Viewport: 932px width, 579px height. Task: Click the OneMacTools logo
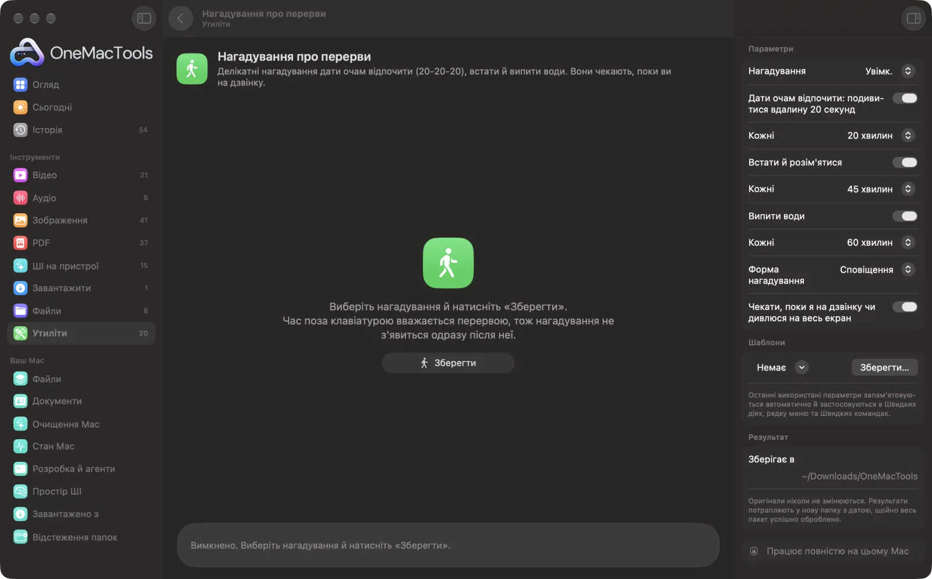[82, 52]
